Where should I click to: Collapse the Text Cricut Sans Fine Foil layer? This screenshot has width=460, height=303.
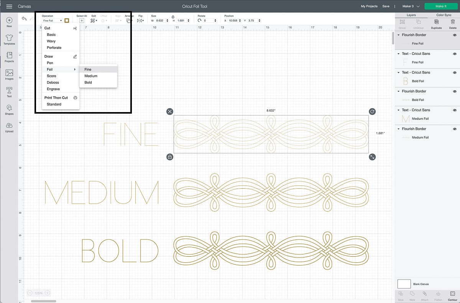399,54
